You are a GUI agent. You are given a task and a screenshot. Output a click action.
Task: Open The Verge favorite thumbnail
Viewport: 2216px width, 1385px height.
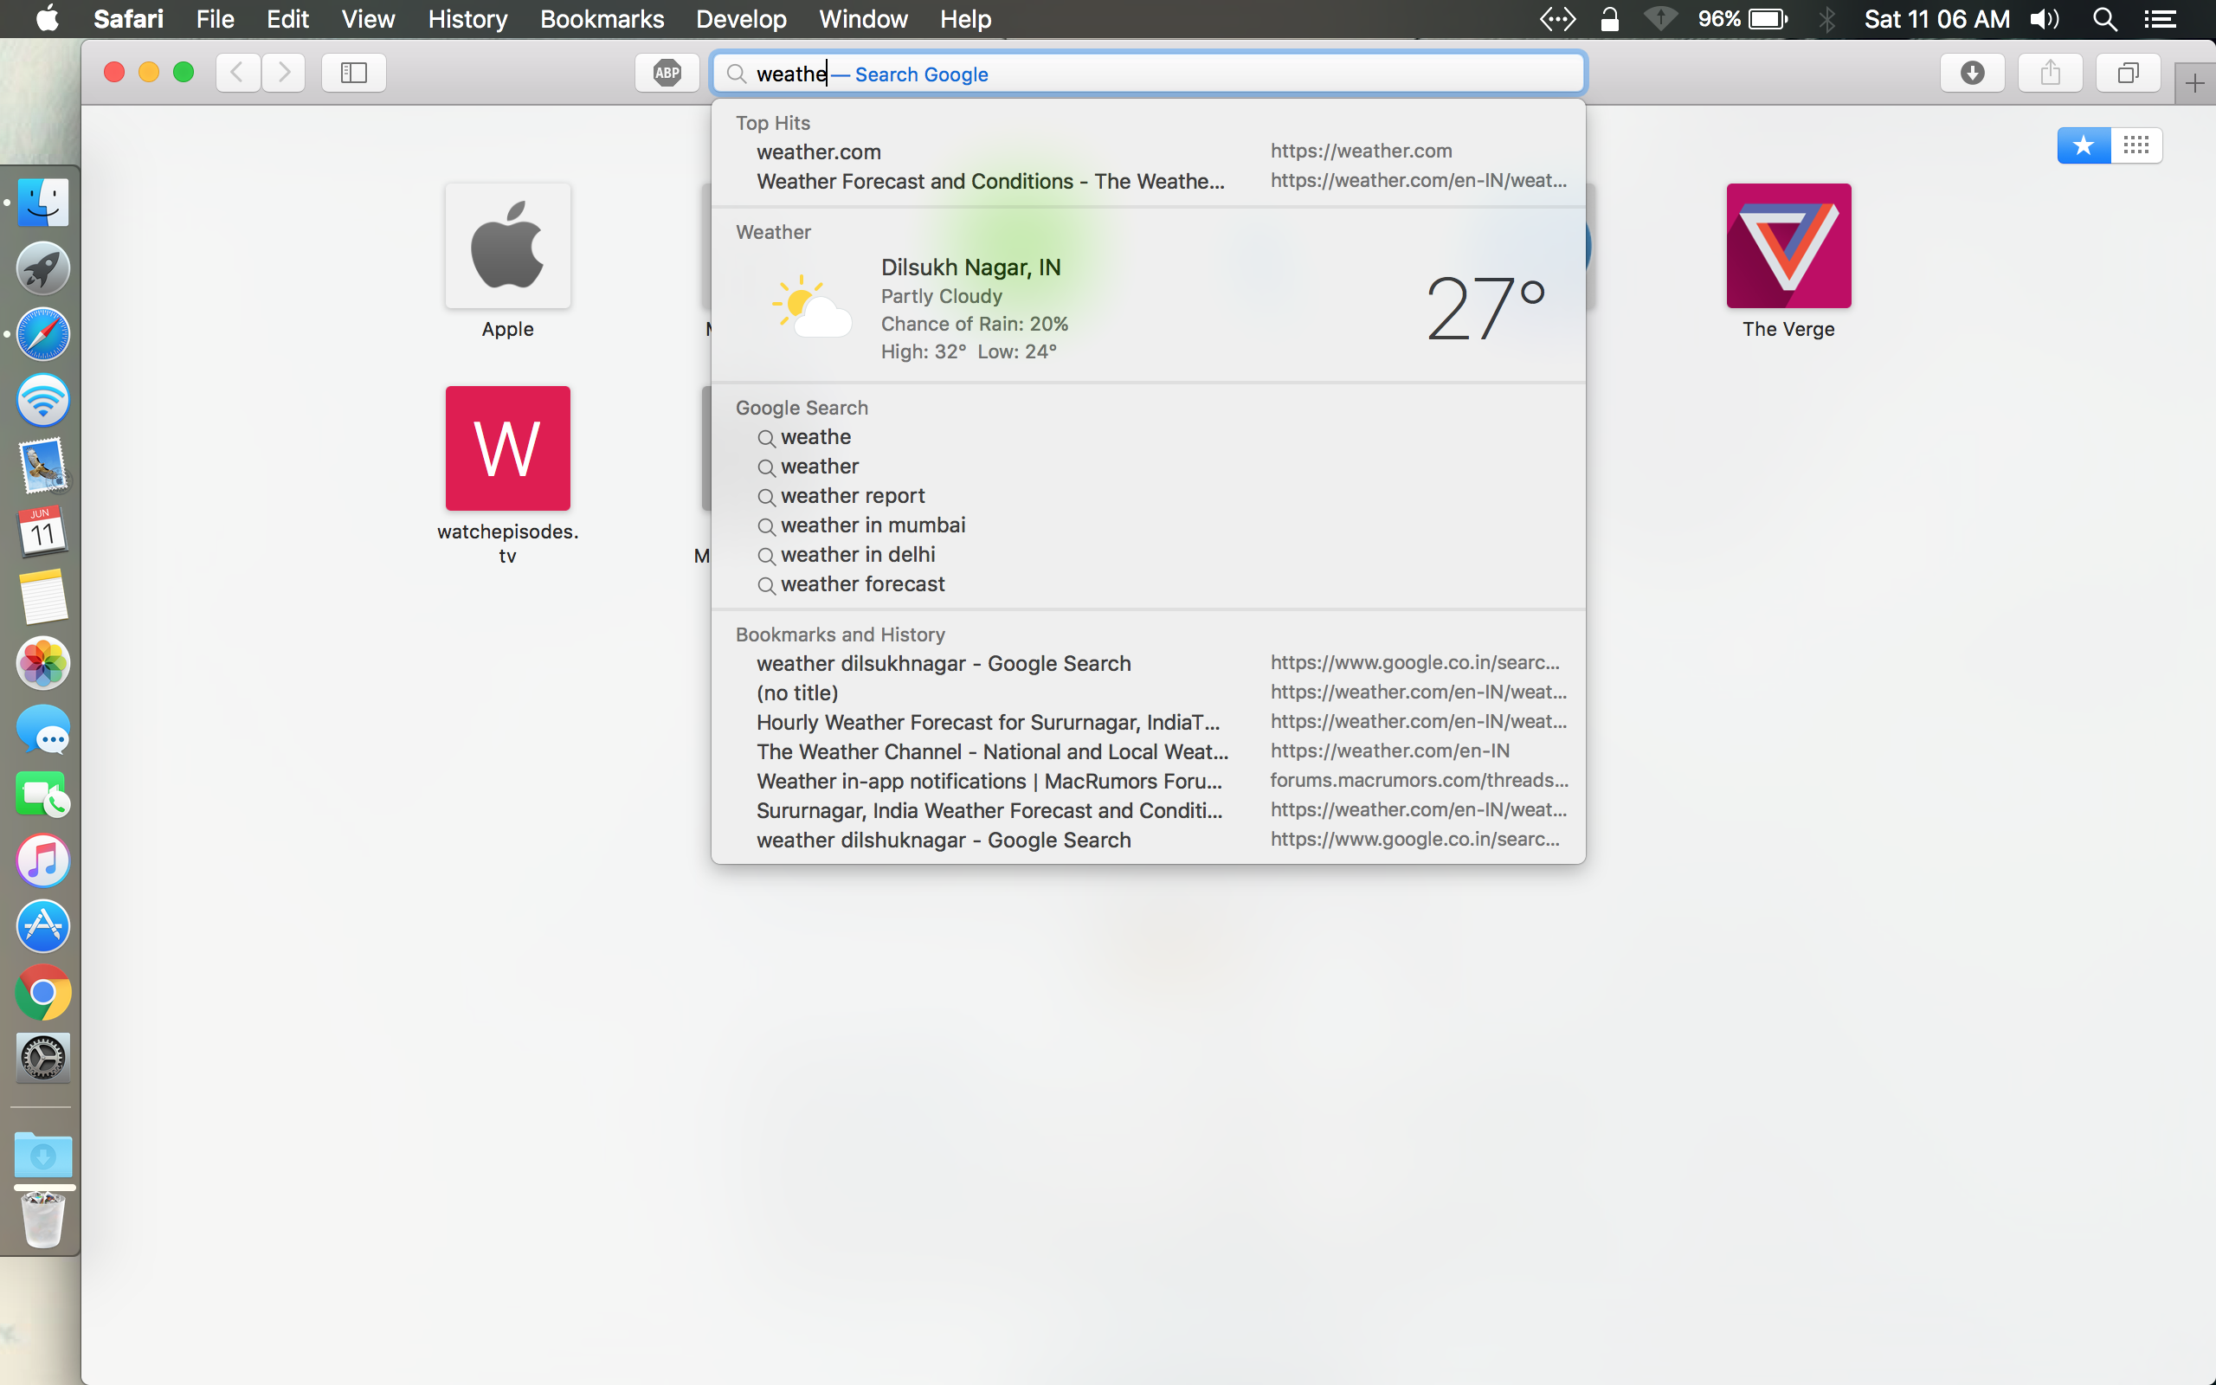(1788, 246)
